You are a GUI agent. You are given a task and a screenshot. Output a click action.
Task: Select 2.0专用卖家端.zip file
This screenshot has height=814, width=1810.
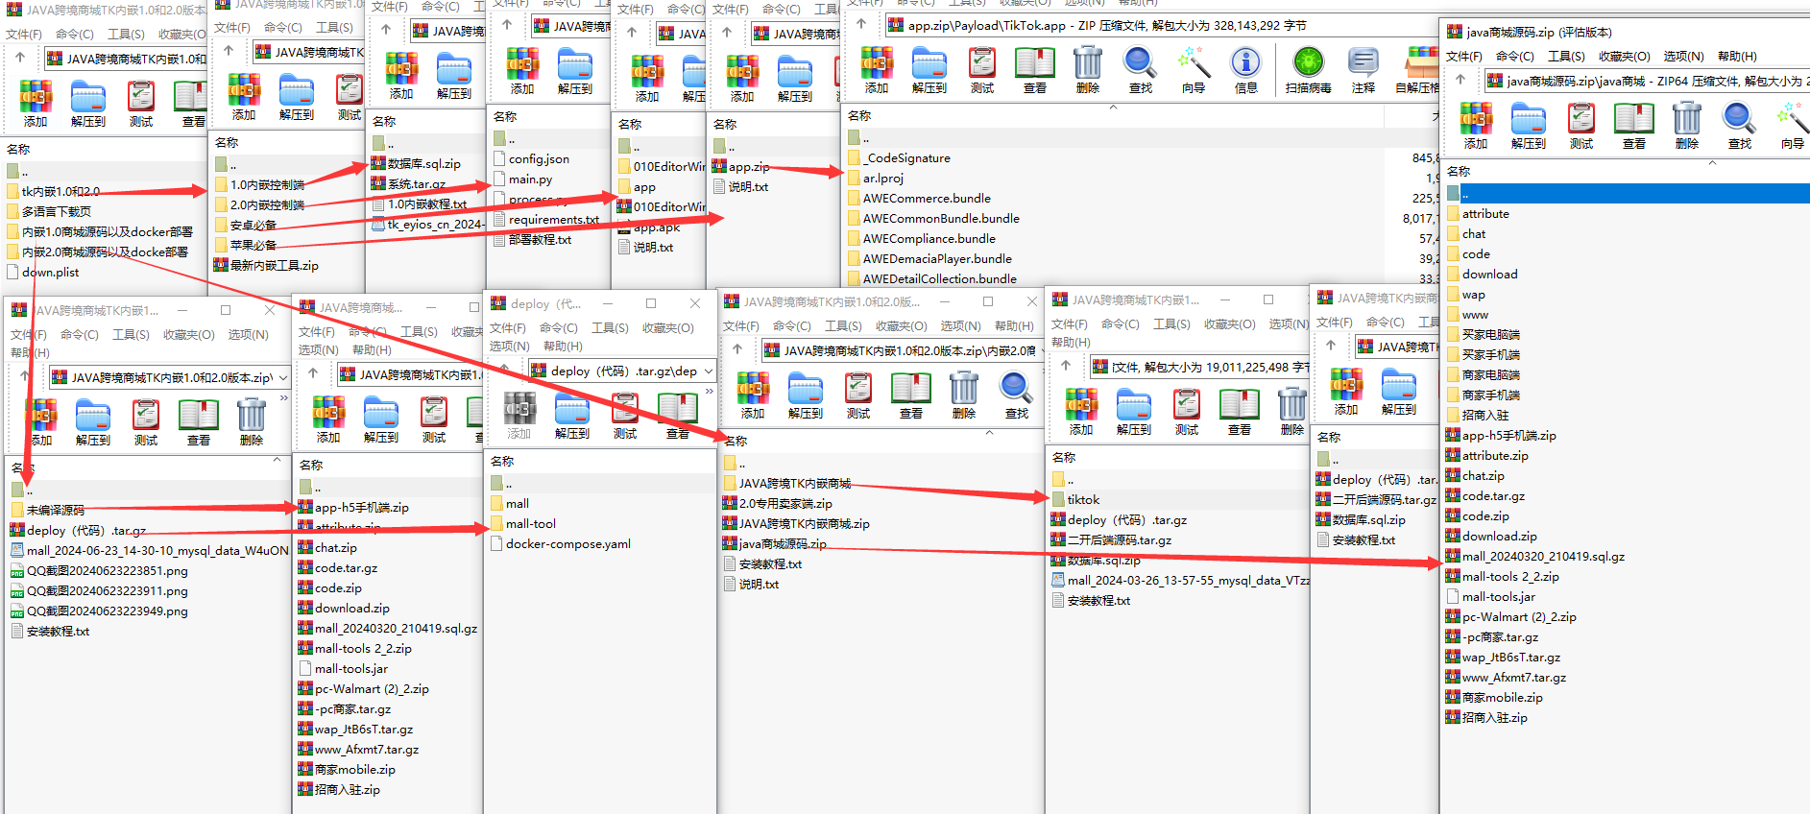778,504
